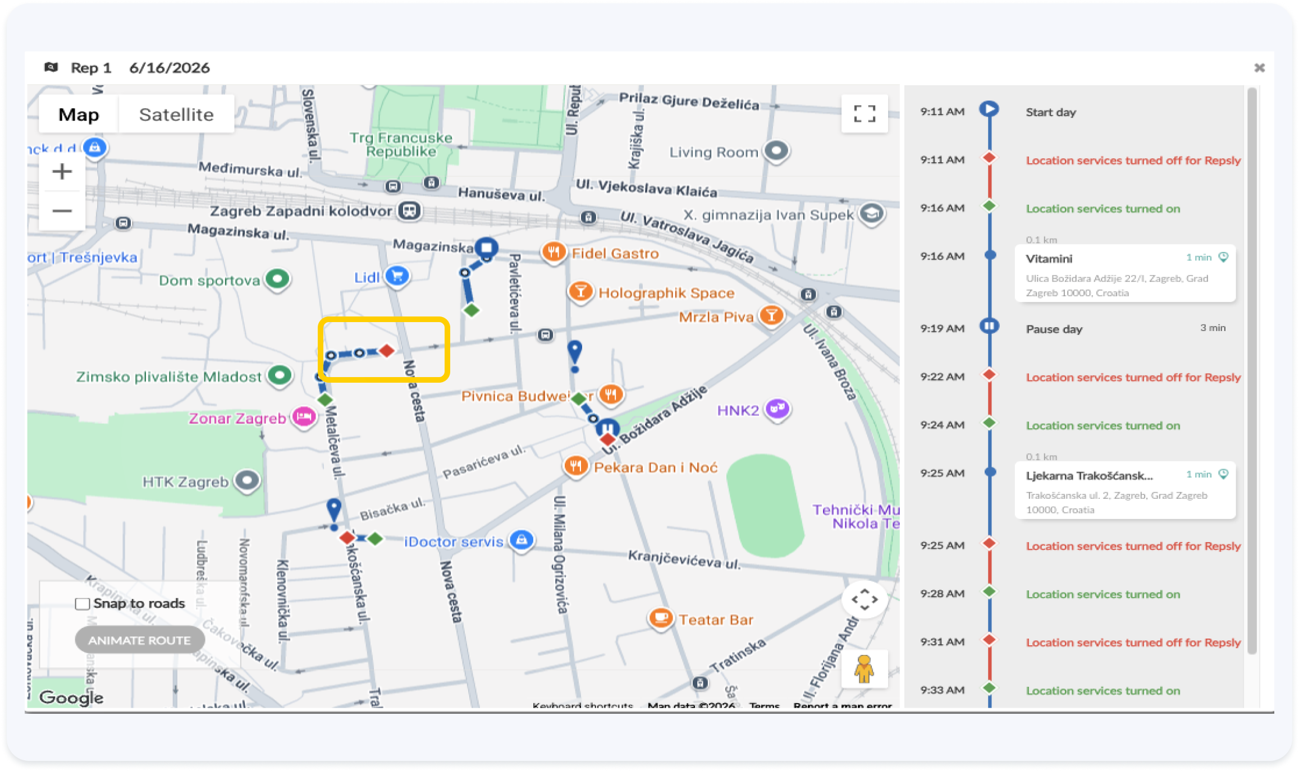Select the Teatar Bar cafe marker
Screen dimensions: 1299x771
tap(661, 619)
